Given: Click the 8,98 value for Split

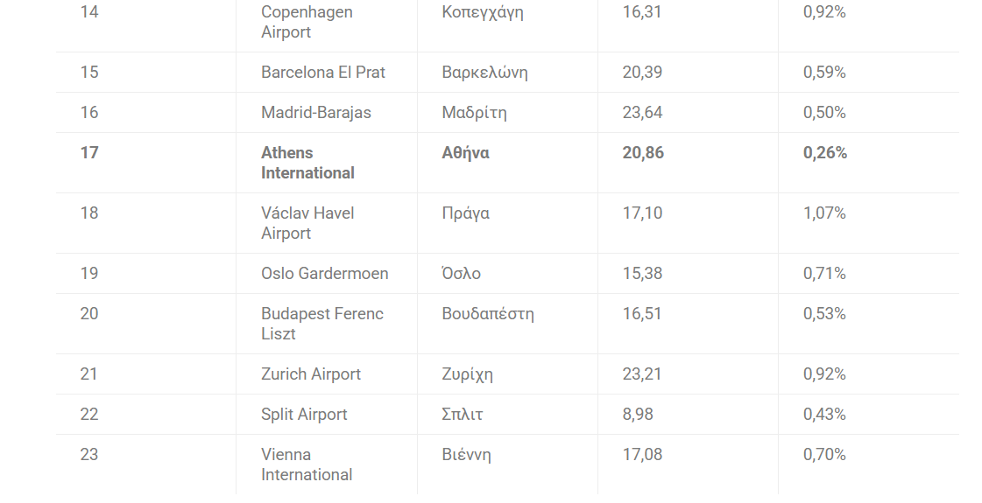Looking at the screenshot, I should click(x=637, y=415).
